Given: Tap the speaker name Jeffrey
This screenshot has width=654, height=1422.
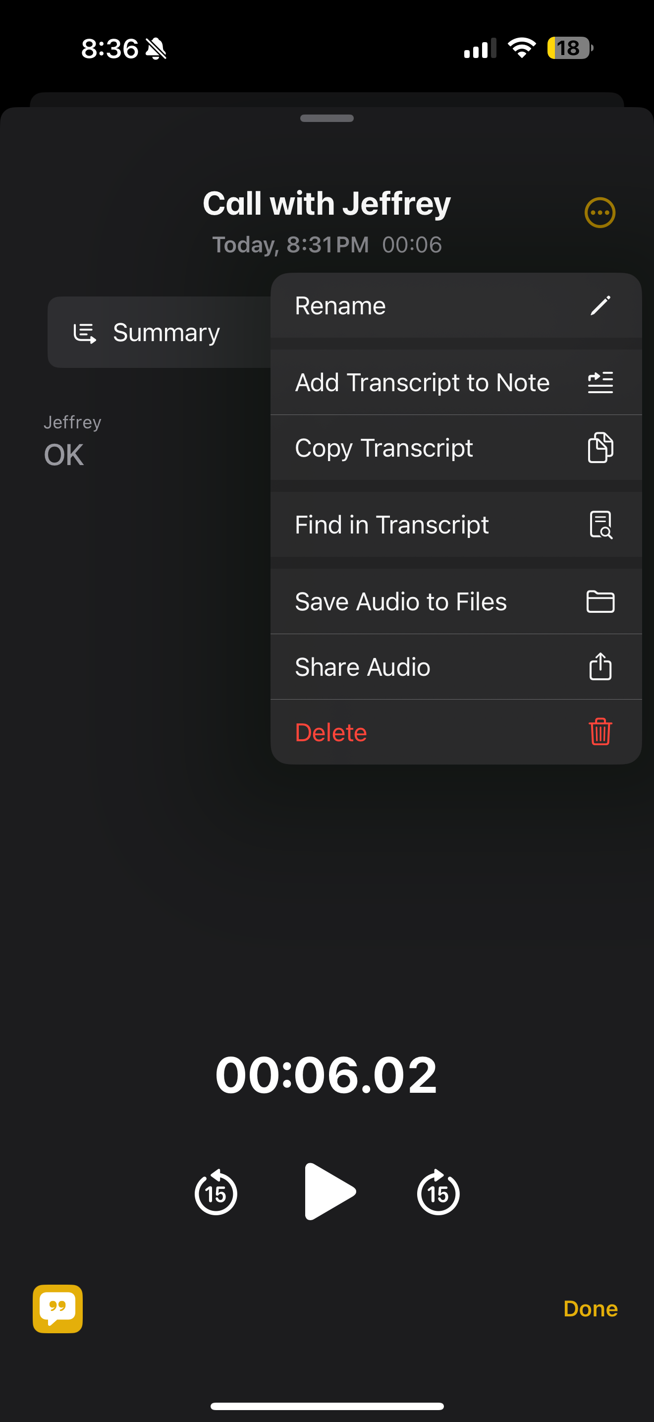Looking at the screenshot, I should 72,422.
